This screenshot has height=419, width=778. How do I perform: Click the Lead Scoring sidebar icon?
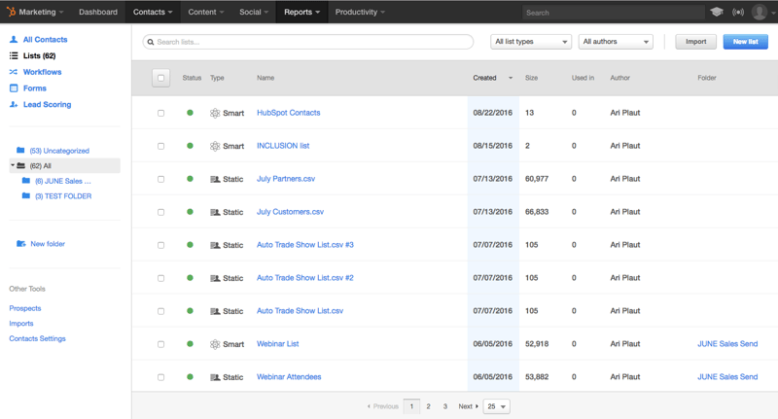[14, 104]
